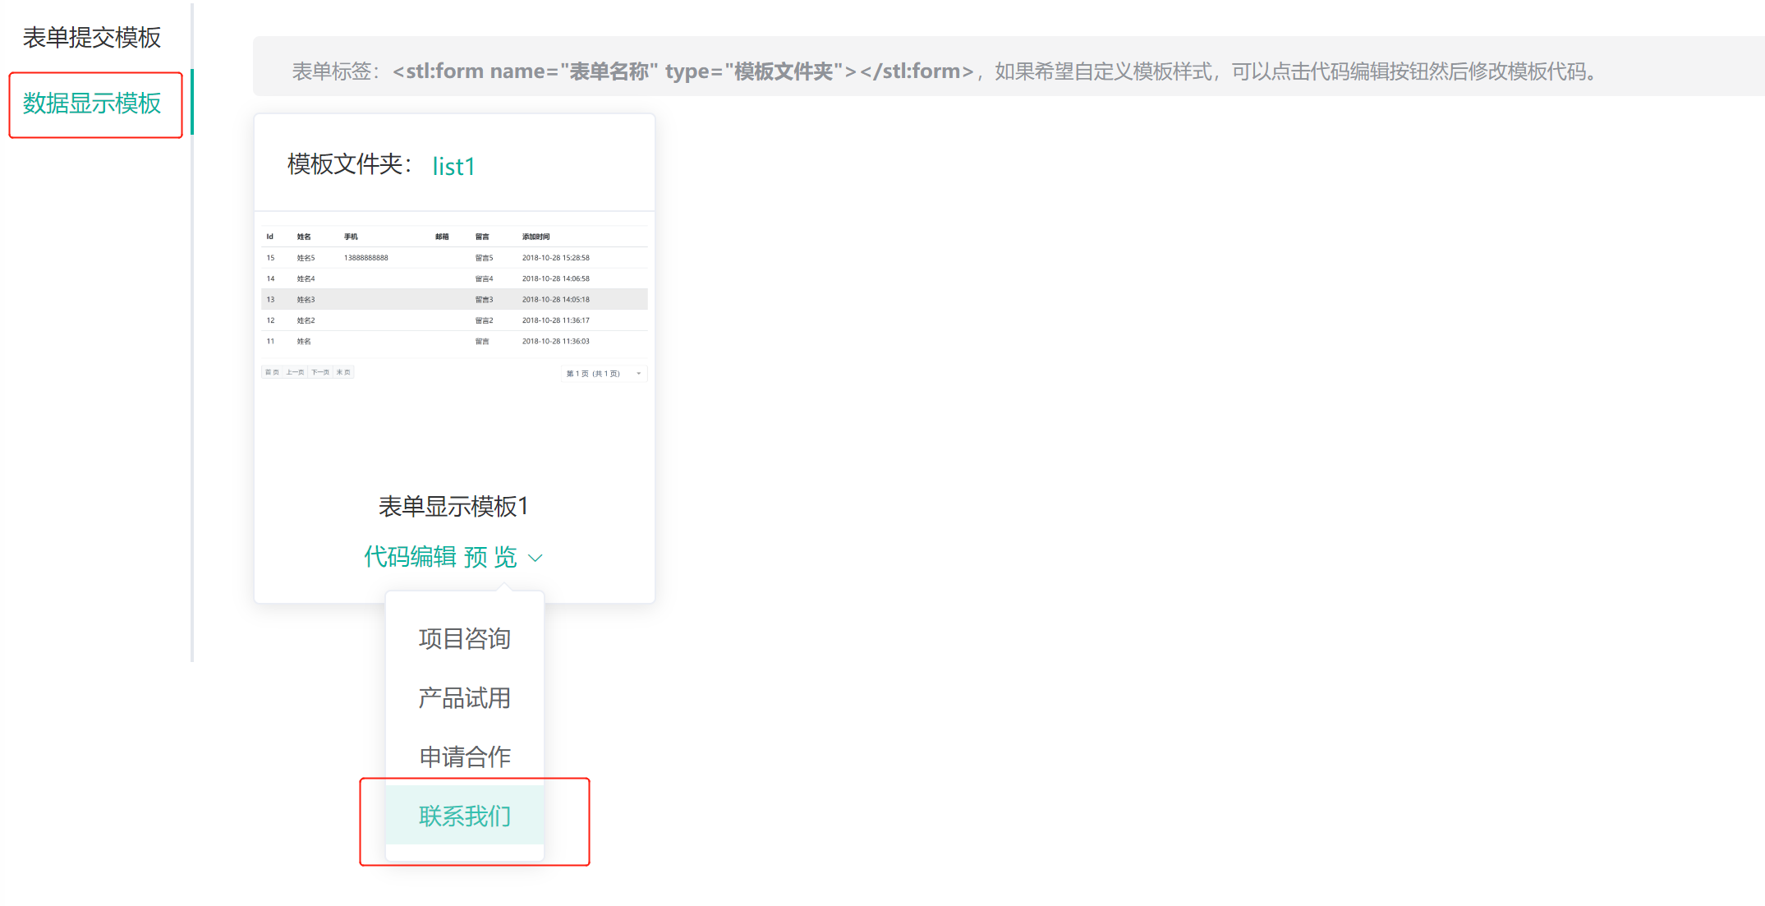Open the page selector 第1页 dropdown in preview
Screen dimensions: 1765x906
coord(604,374)
